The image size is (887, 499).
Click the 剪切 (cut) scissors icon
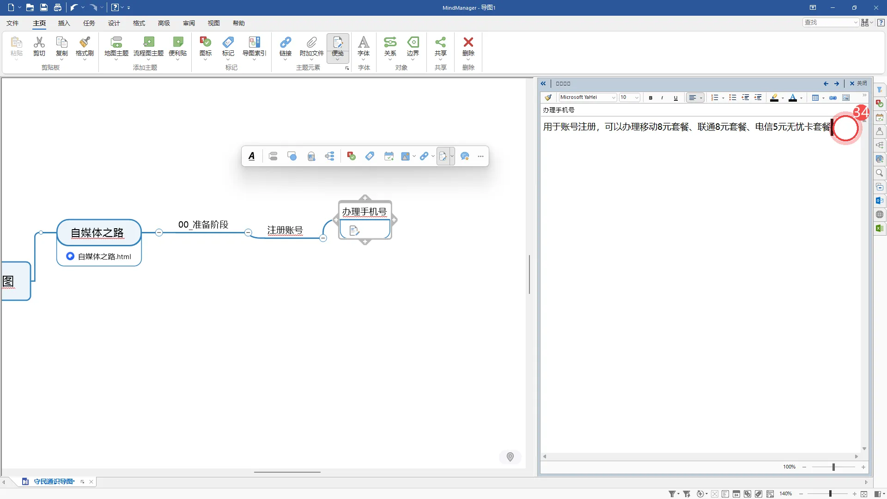[x=39, y=43]
